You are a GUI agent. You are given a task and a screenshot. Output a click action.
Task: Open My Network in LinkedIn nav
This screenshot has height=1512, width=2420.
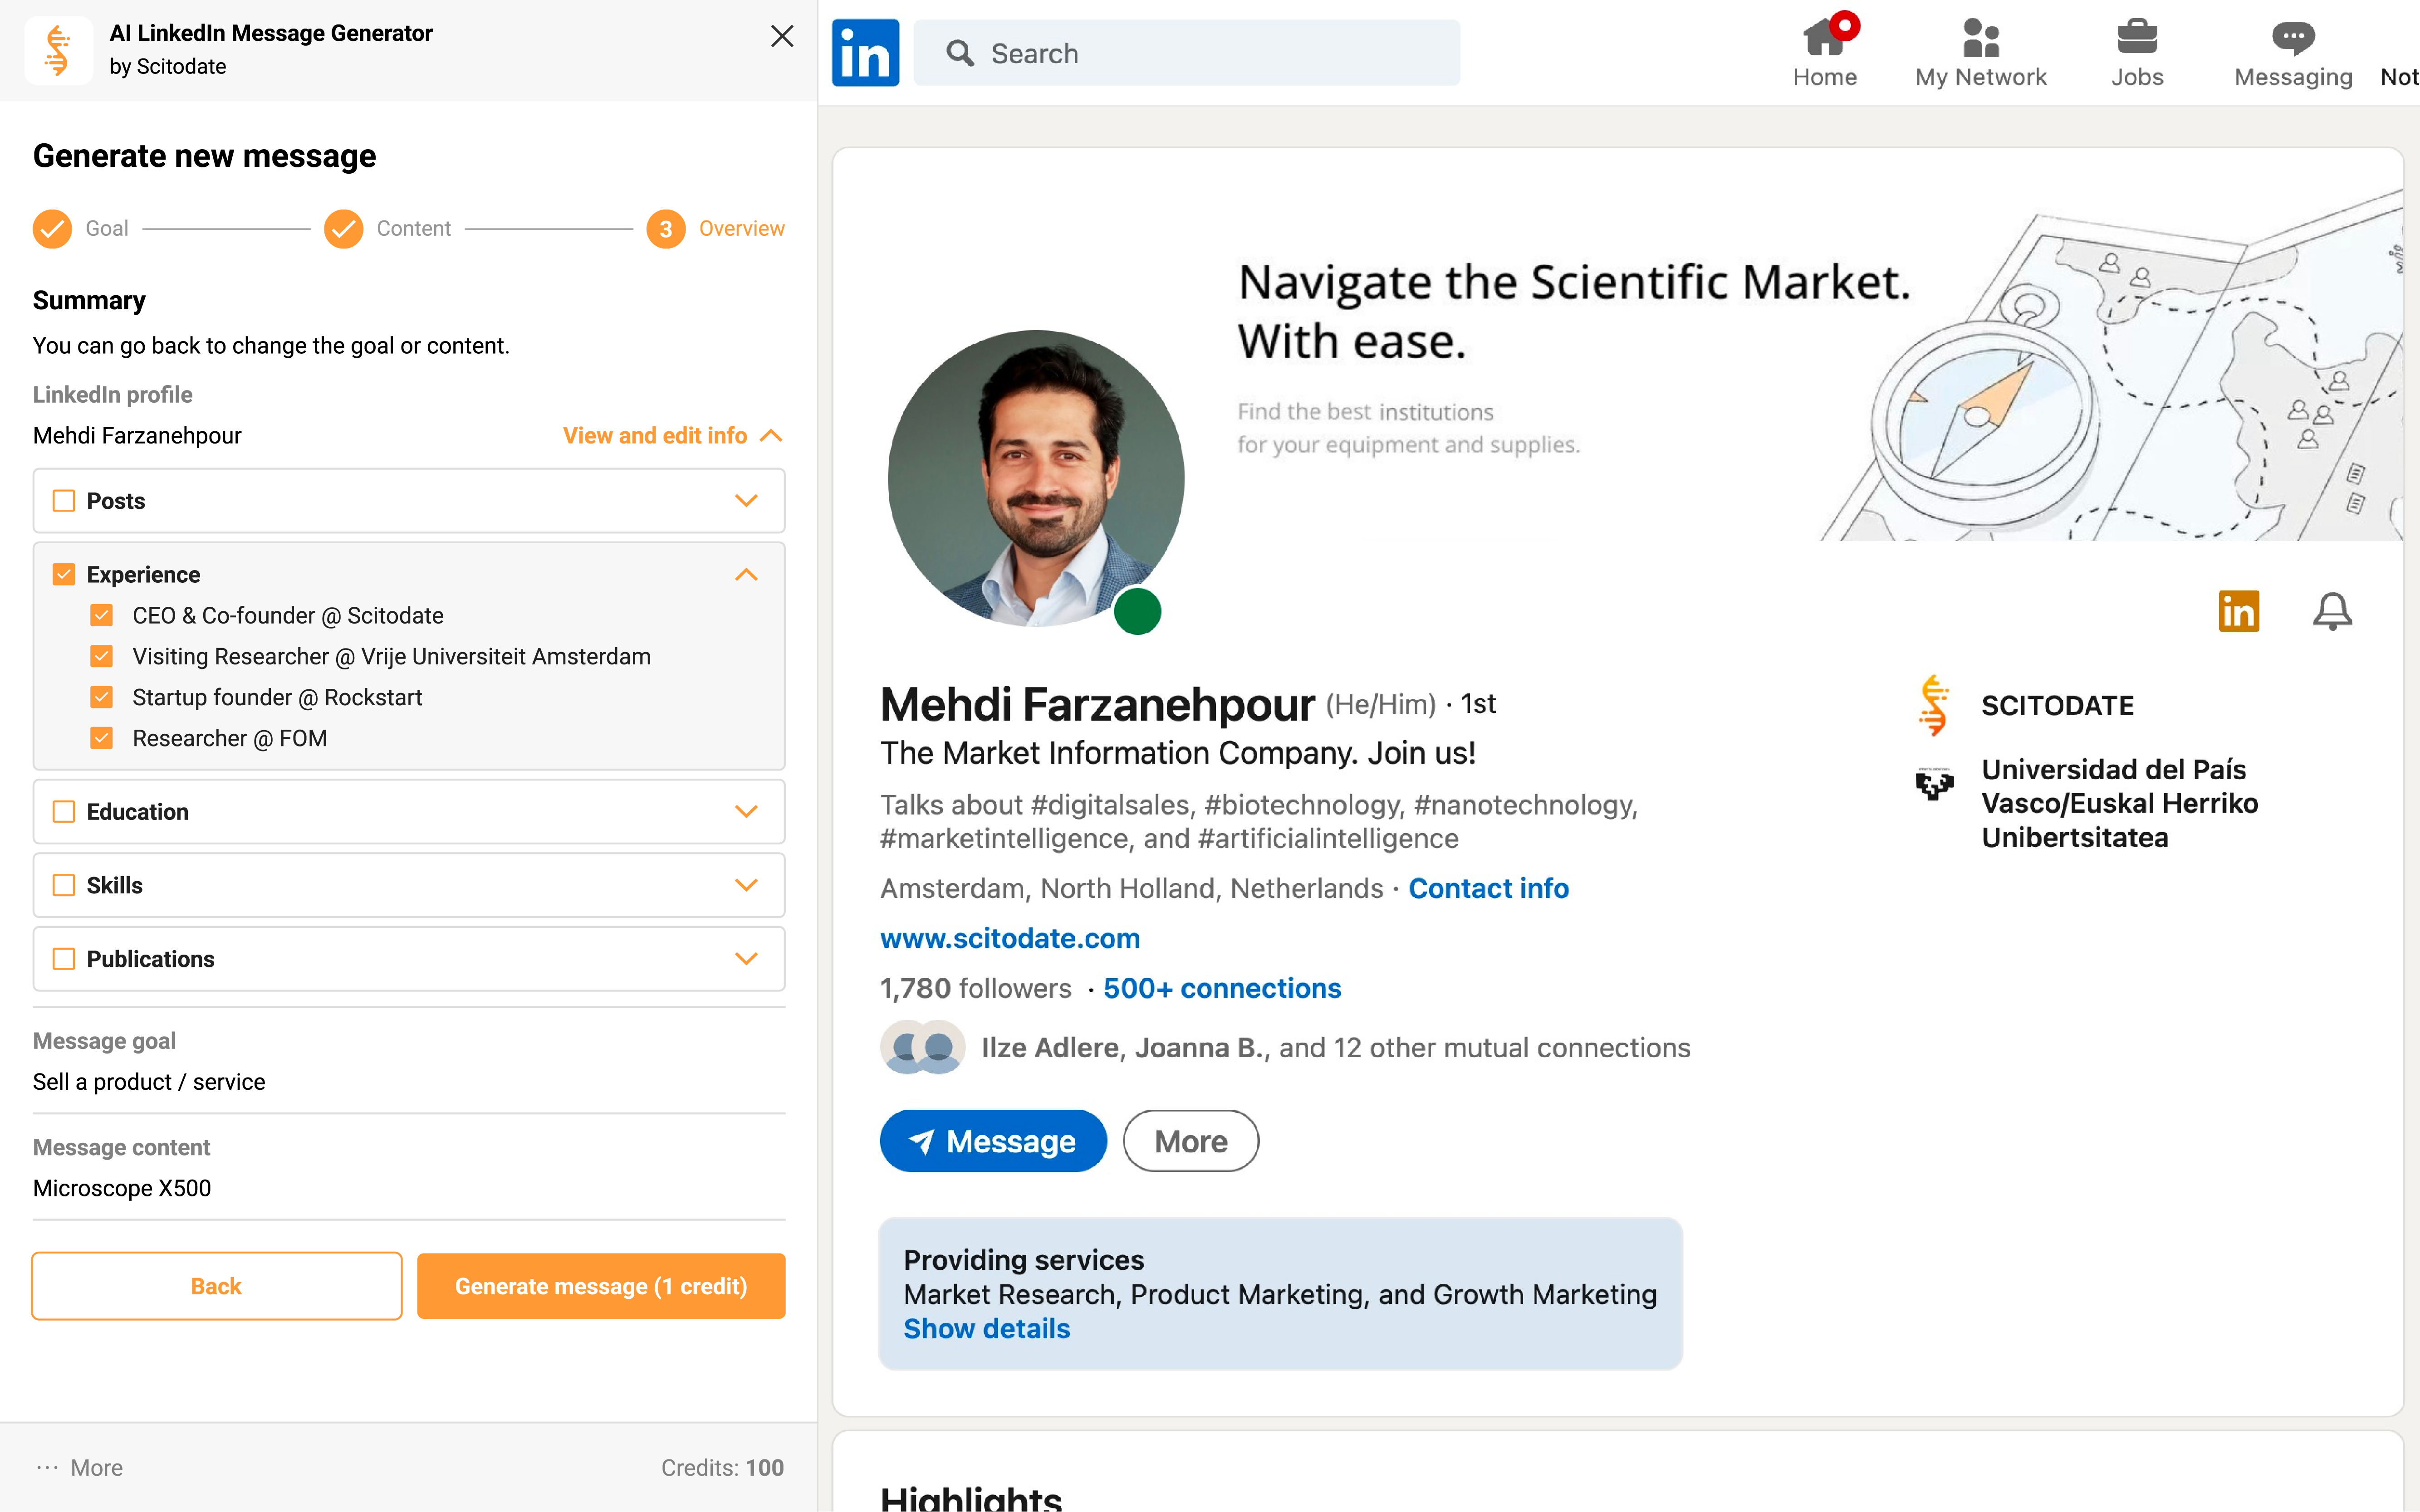[x=1980, y=77]
